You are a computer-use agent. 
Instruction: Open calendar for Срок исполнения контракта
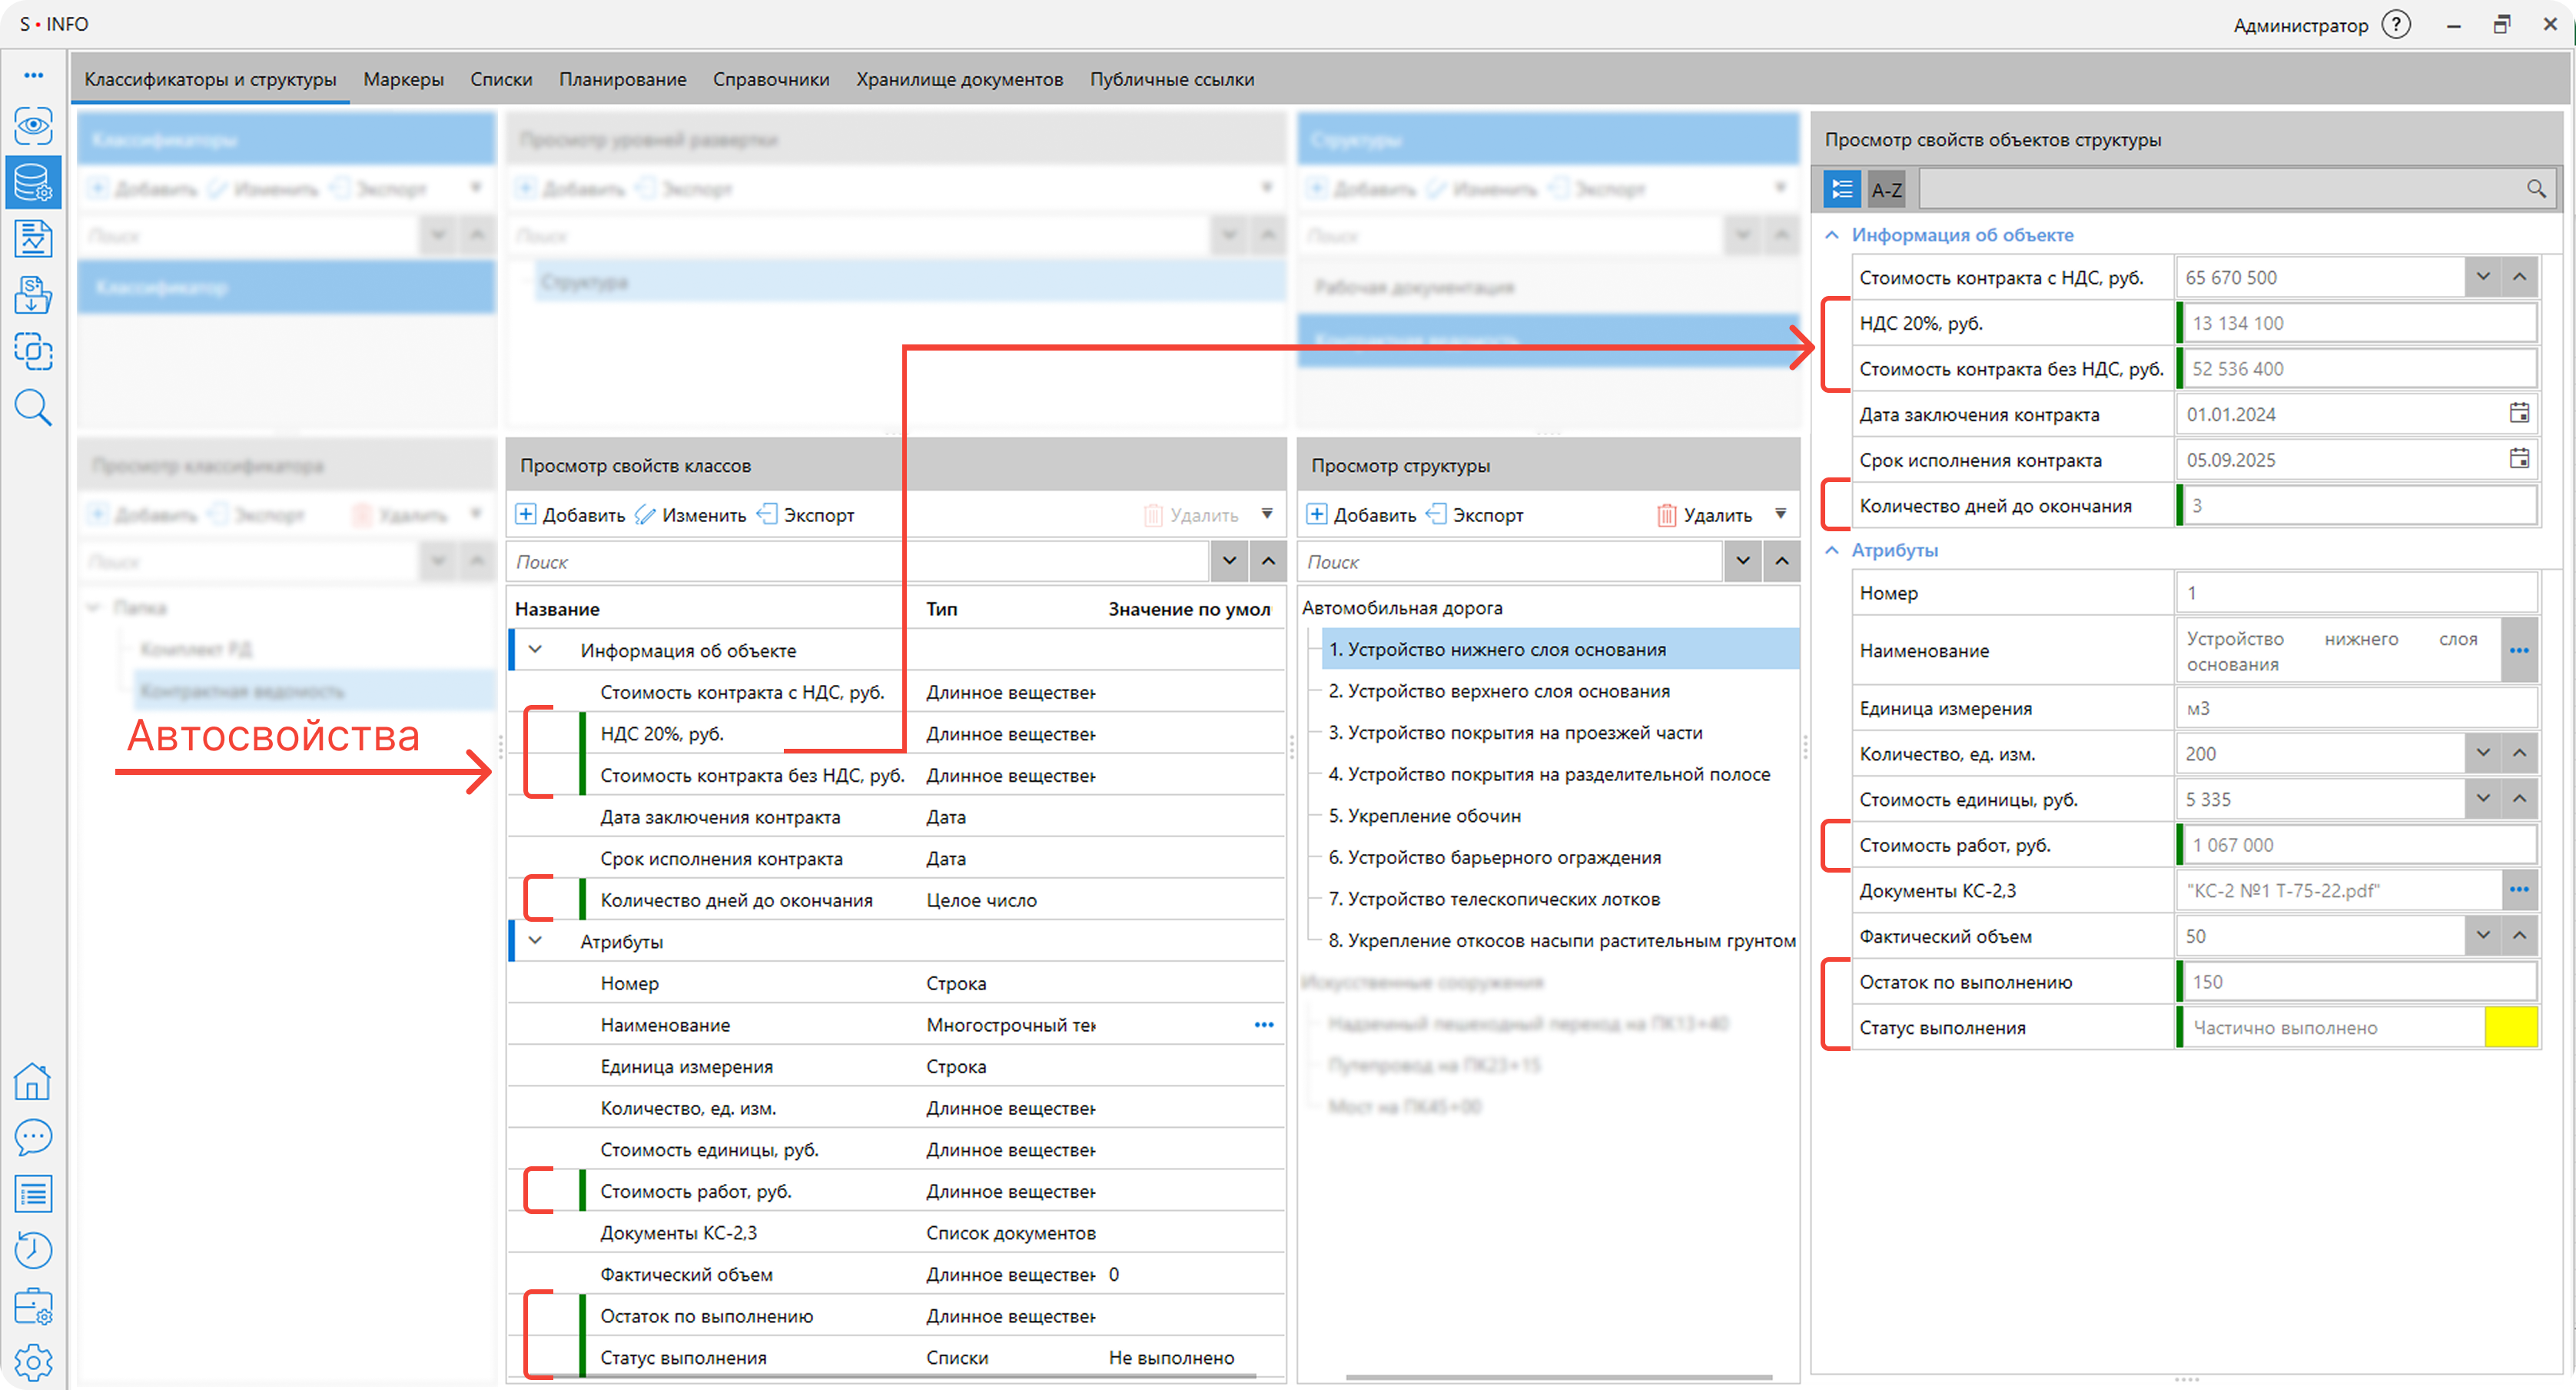[x=2519, y=459]
